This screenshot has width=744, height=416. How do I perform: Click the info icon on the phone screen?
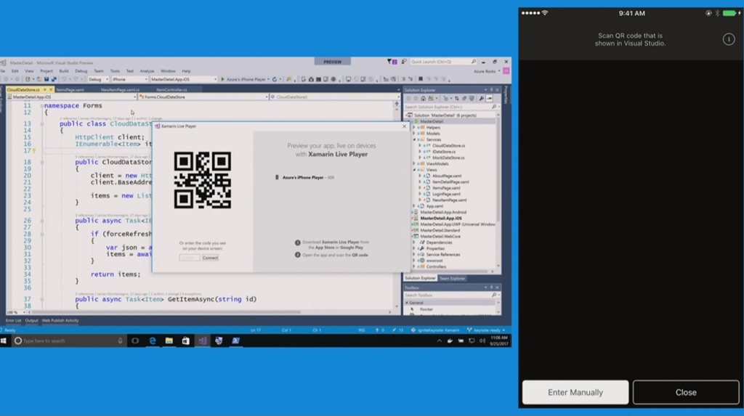(729, 39)
